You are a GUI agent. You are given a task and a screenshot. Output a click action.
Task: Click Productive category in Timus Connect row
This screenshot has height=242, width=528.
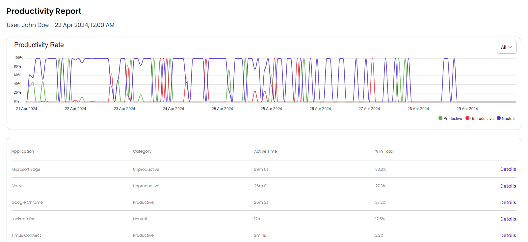coord(143,235)
